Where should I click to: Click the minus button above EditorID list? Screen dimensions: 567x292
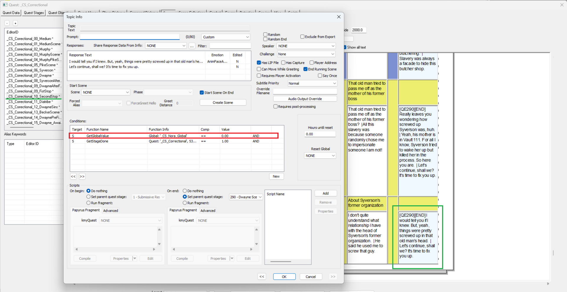[7, 23]
